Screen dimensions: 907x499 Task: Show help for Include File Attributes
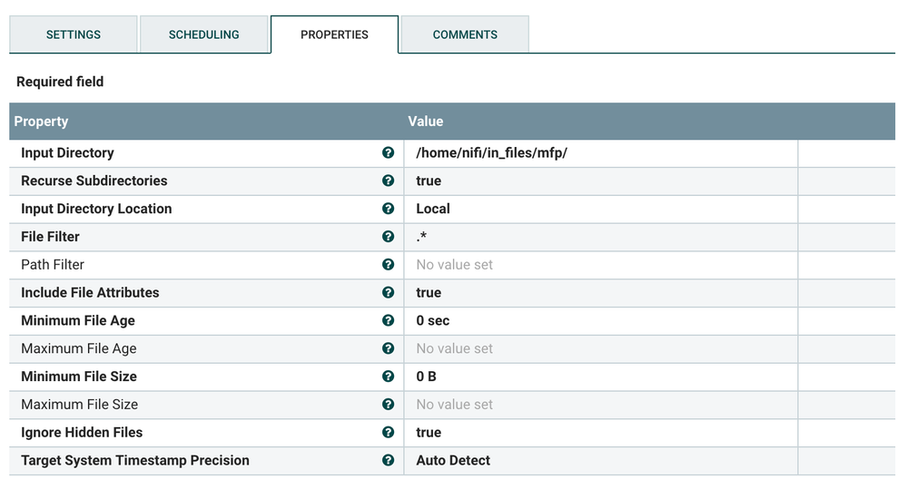(389, 292)
